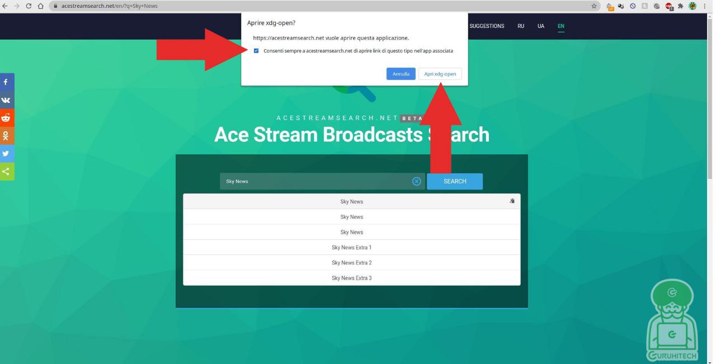Share the page on Facebook
Viewport: 716px width, 364px height.
[x=6, y=82]
